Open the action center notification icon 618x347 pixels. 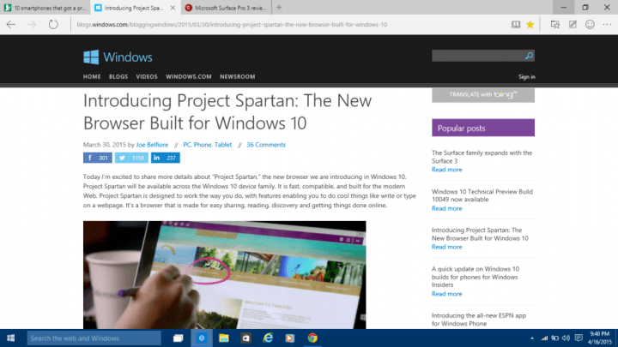579,338
